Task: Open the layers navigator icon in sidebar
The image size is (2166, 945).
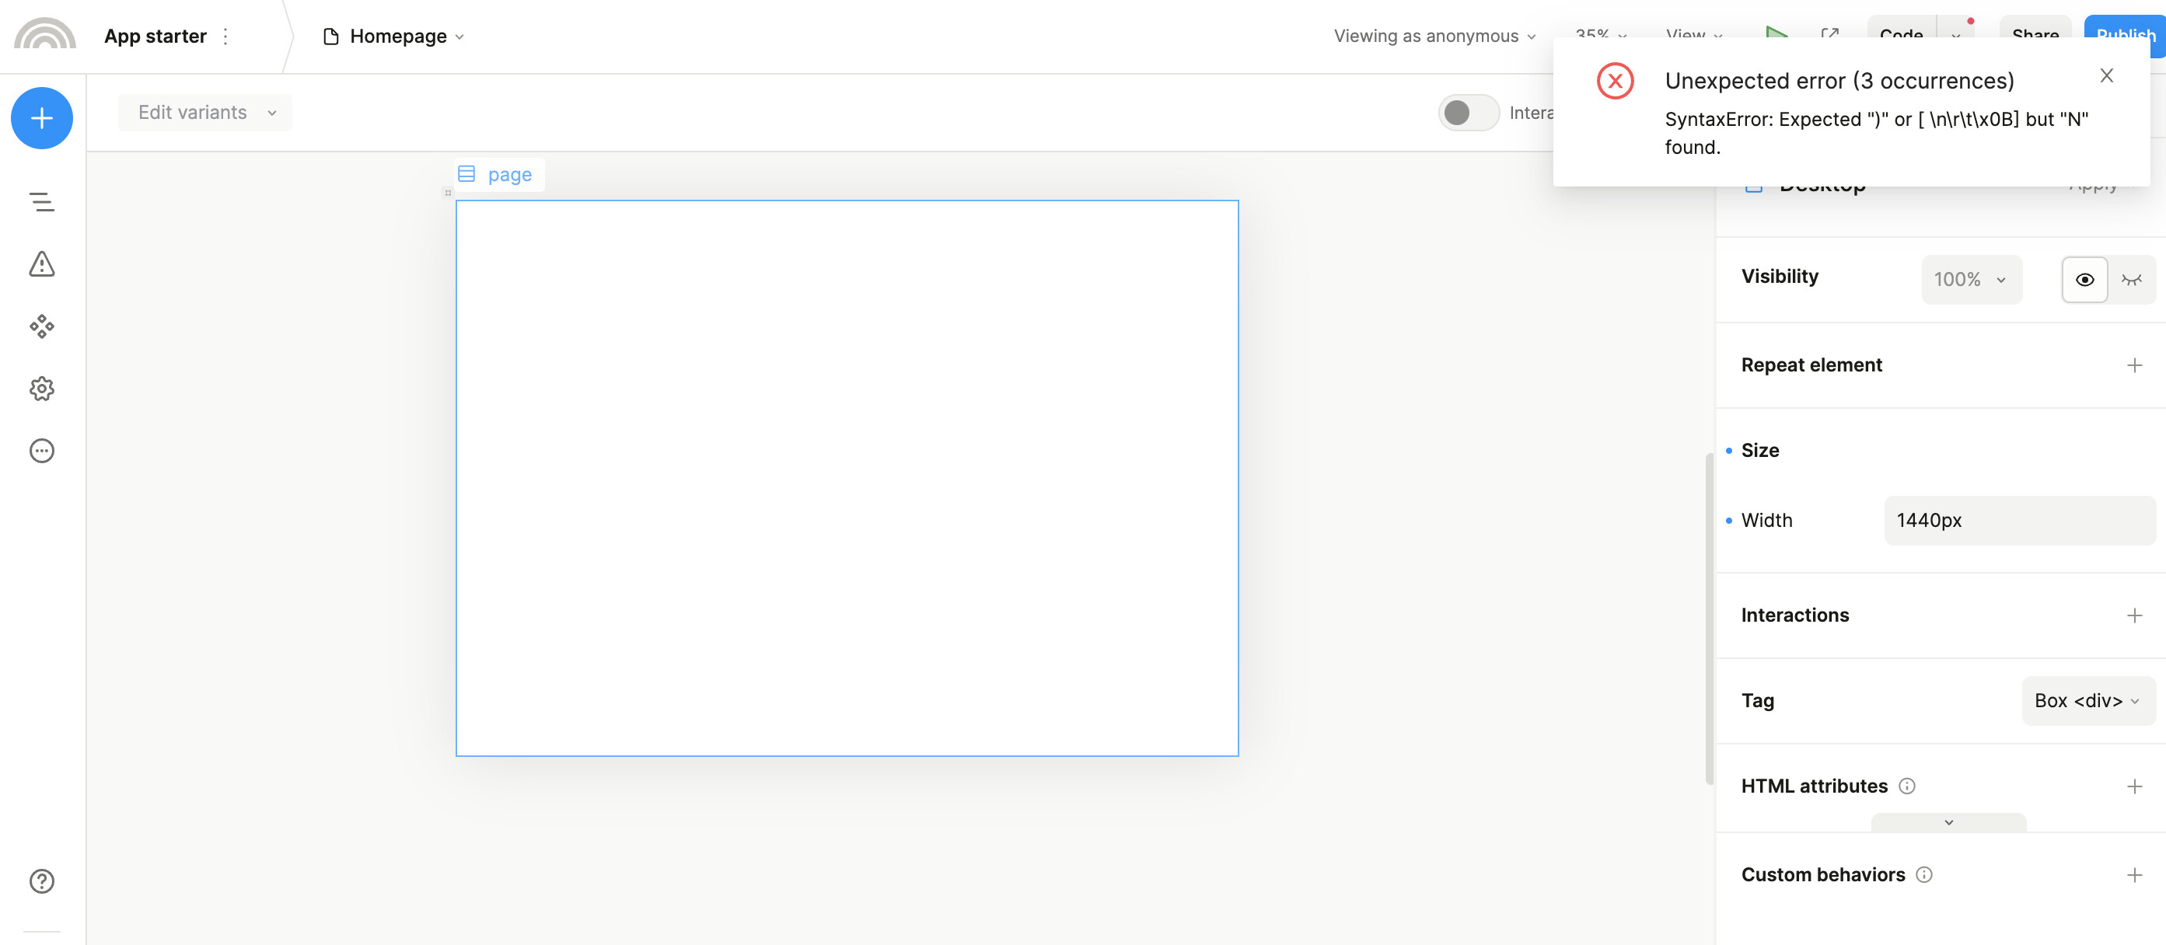Action: tap(41, 202)
